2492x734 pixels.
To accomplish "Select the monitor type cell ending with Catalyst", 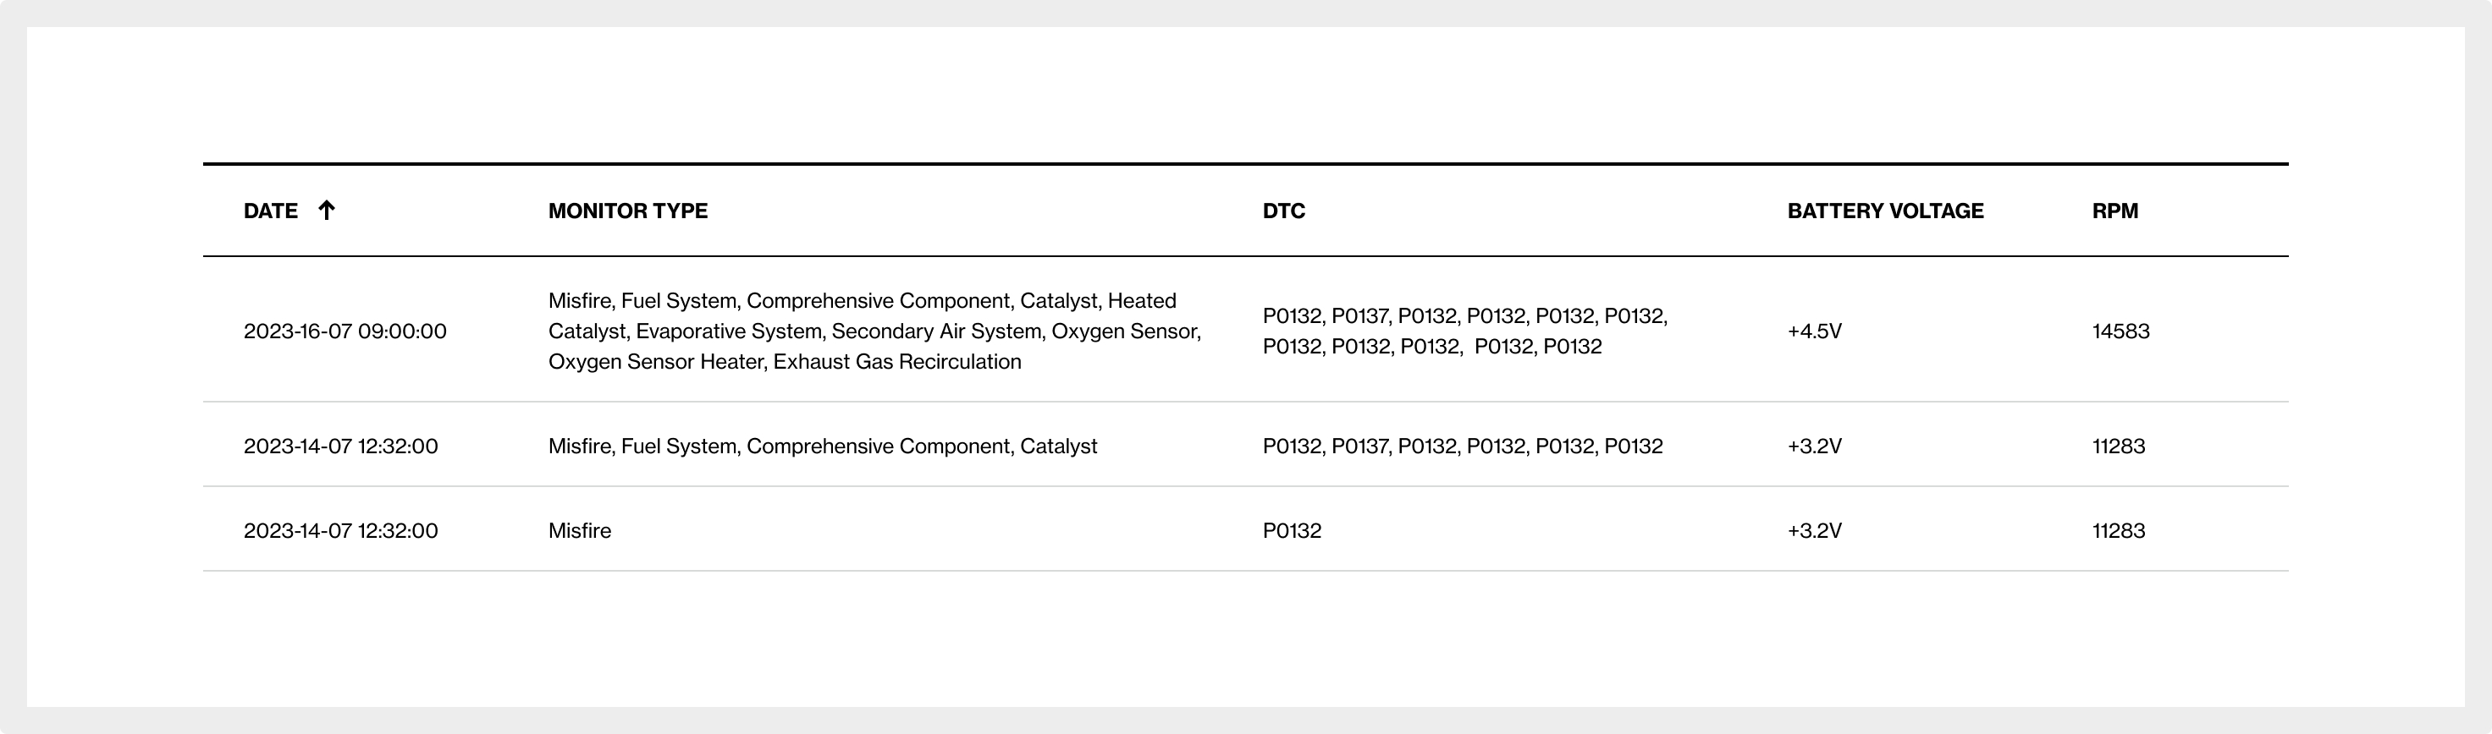I will click(x=822, y=446).
